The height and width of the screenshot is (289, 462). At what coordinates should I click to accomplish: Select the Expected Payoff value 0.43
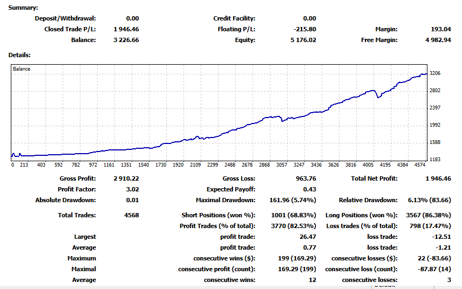coord(310,190)
